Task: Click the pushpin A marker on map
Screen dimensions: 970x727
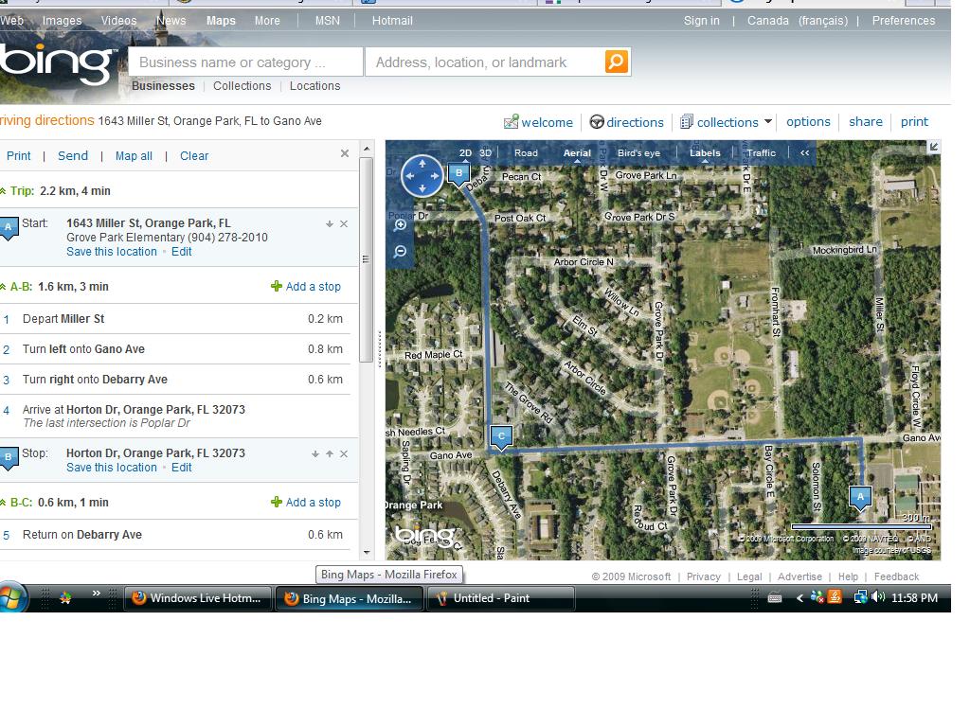Action: pyautogui.click(x=860, y=497)
